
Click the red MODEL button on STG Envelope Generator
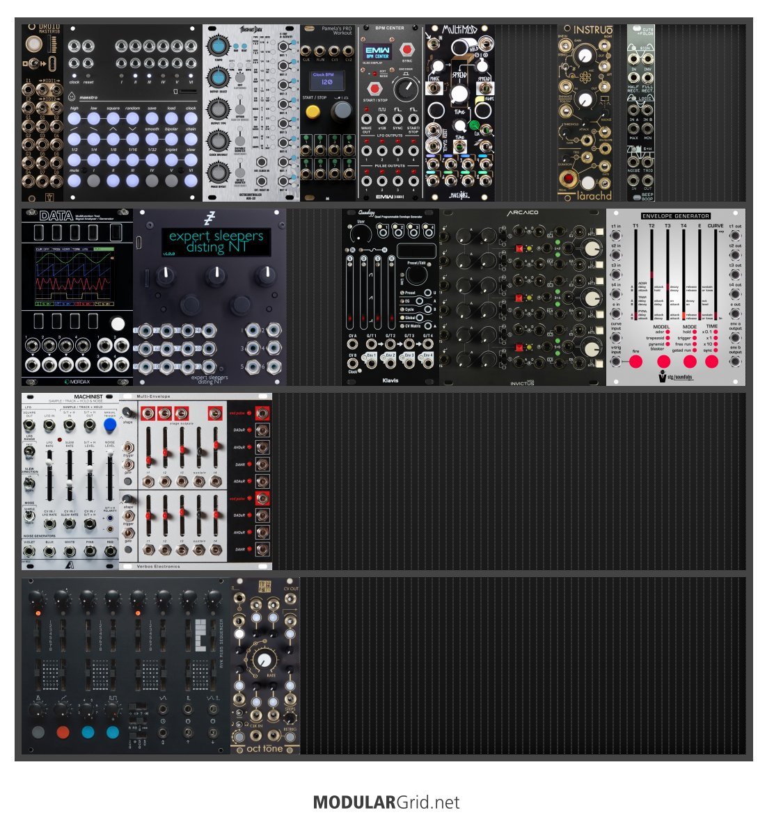point(663,361)
